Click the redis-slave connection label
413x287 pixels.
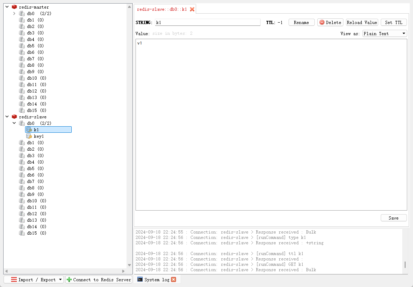click(33, 117)
